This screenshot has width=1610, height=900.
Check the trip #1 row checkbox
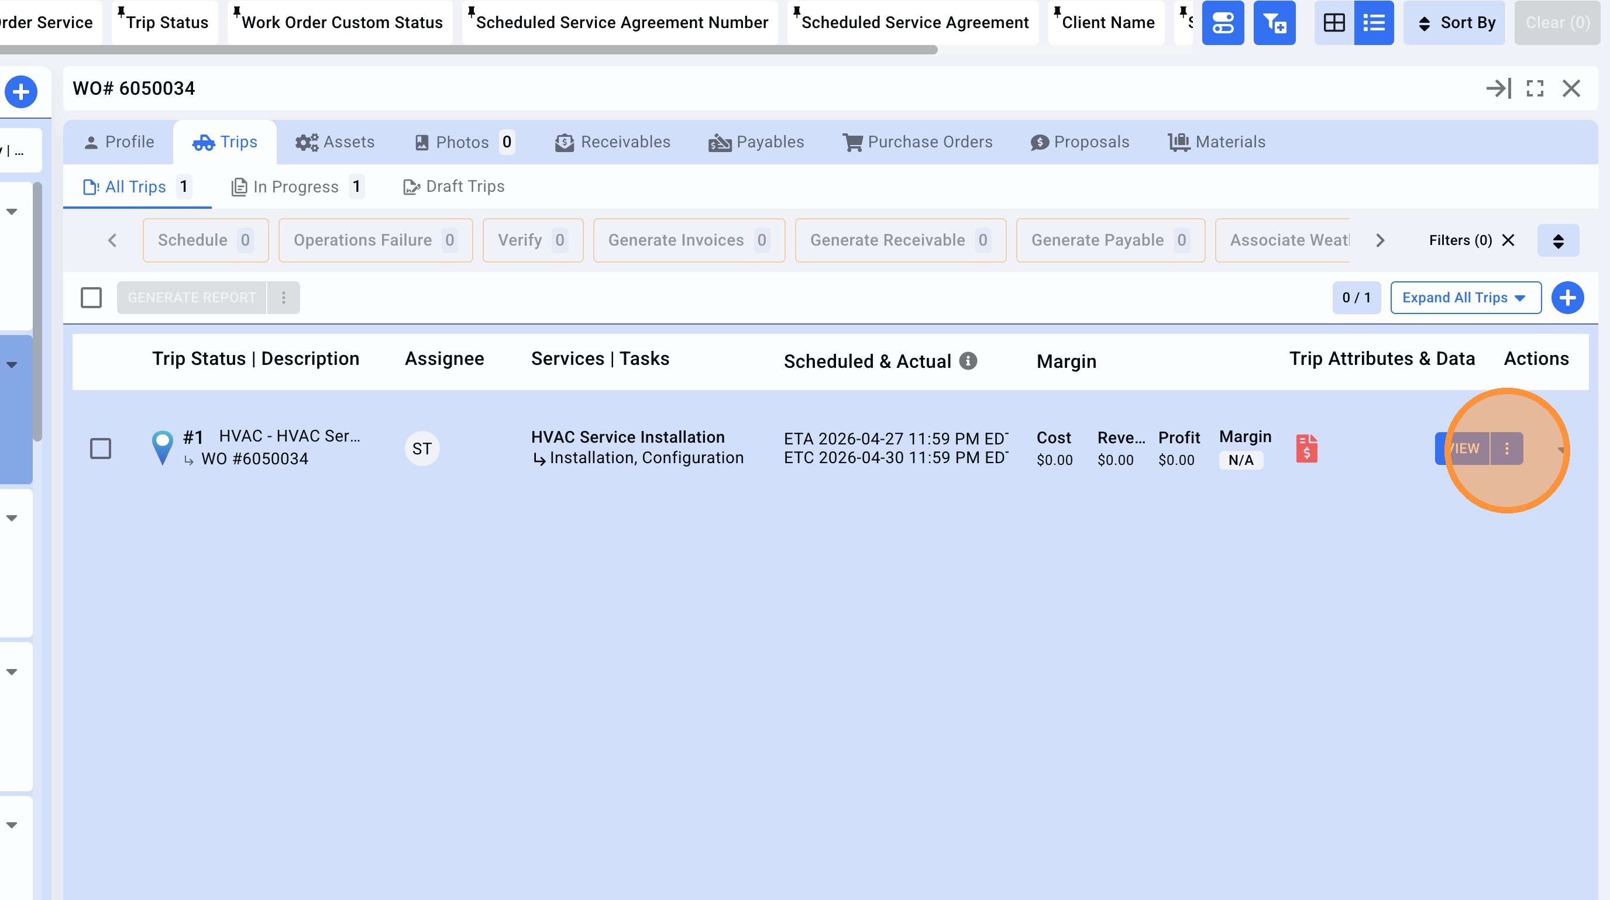click(101, 449)
